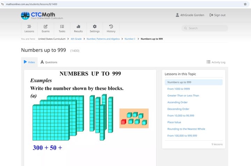
Task: Bookmark this page with star icon
Action: tap(245, 4)
